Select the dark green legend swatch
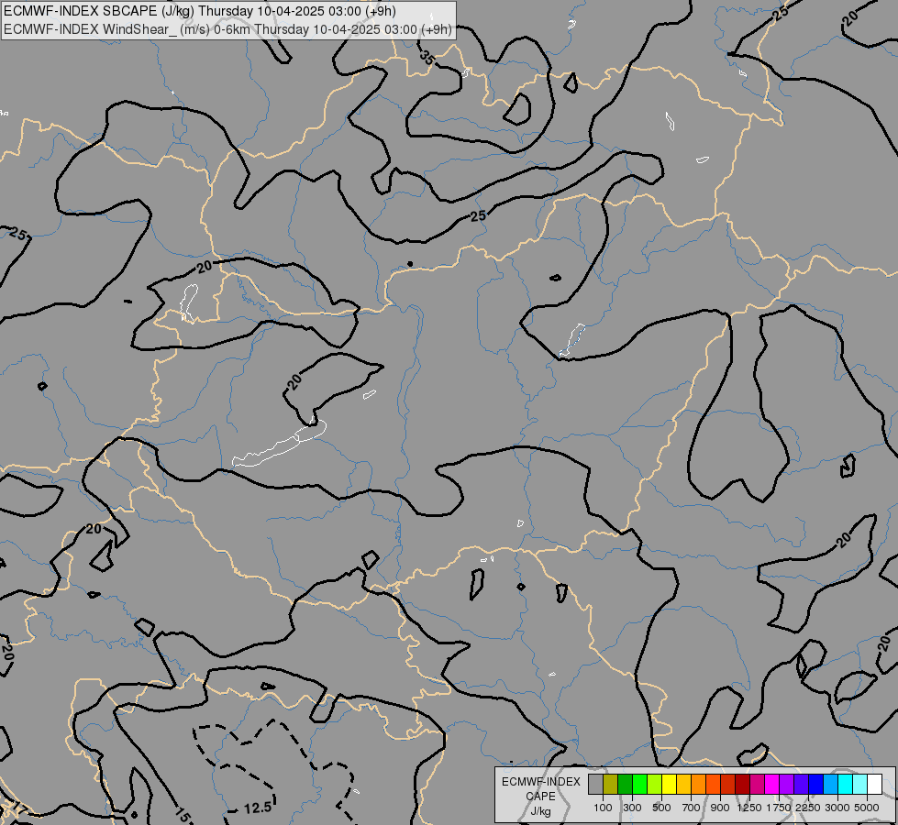Screen dimensions: 898x825 (x=625, y=784)
